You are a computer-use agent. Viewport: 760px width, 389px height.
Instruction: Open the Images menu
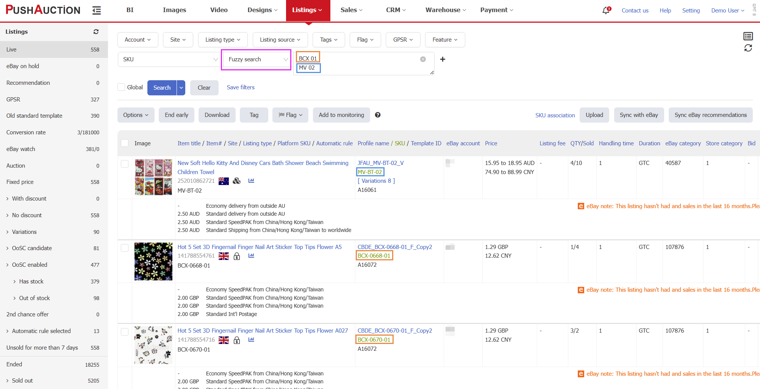point(174,10)
